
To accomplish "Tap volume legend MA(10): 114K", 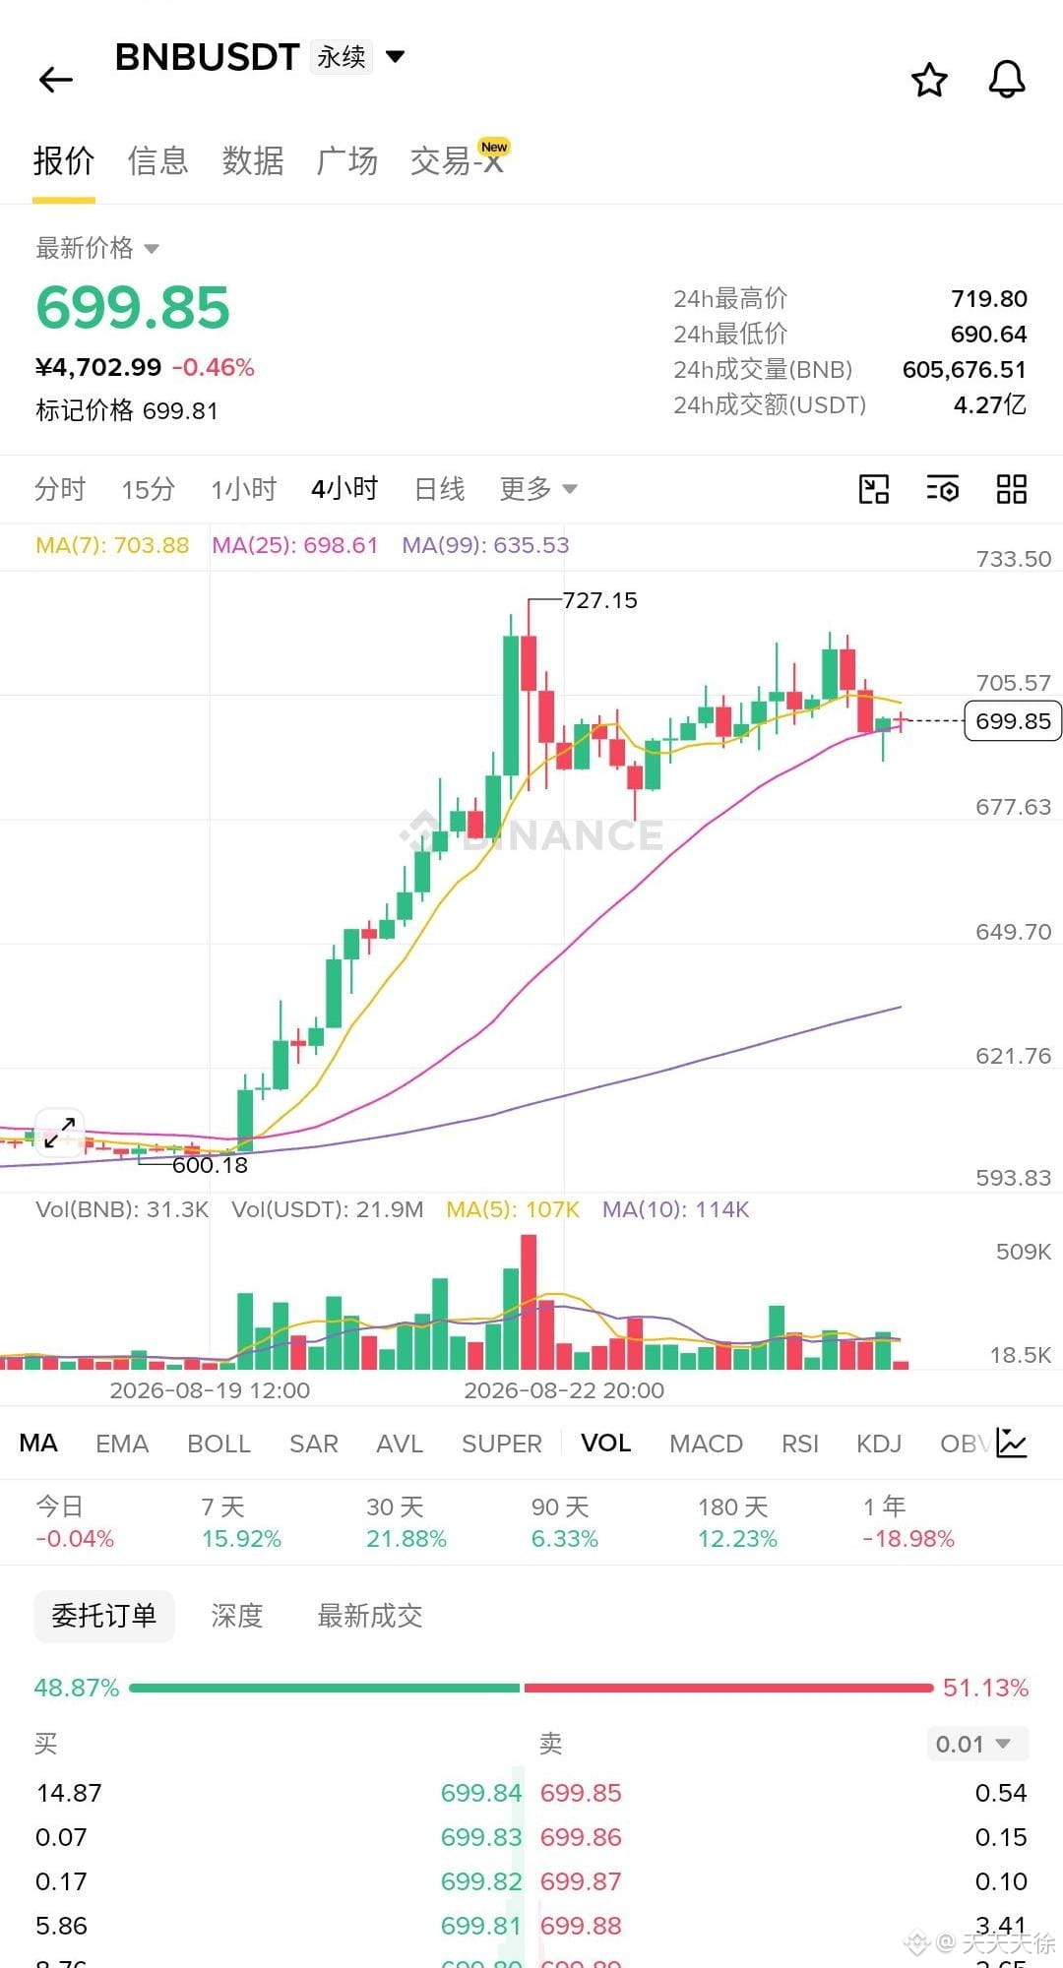I will pyautogui.click(x=676, y=1209).
